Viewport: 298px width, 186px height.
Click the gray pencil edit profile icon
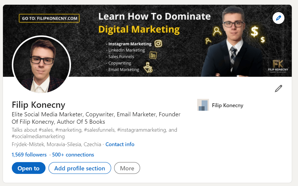click(278, 89)
